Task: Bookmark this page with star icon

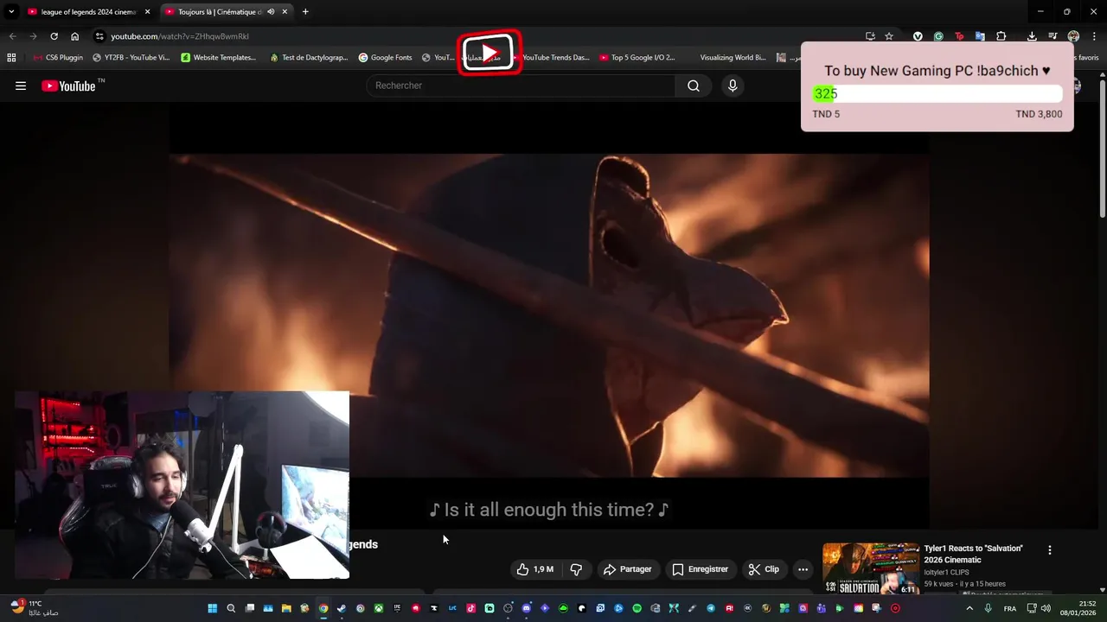Action: 889,36
